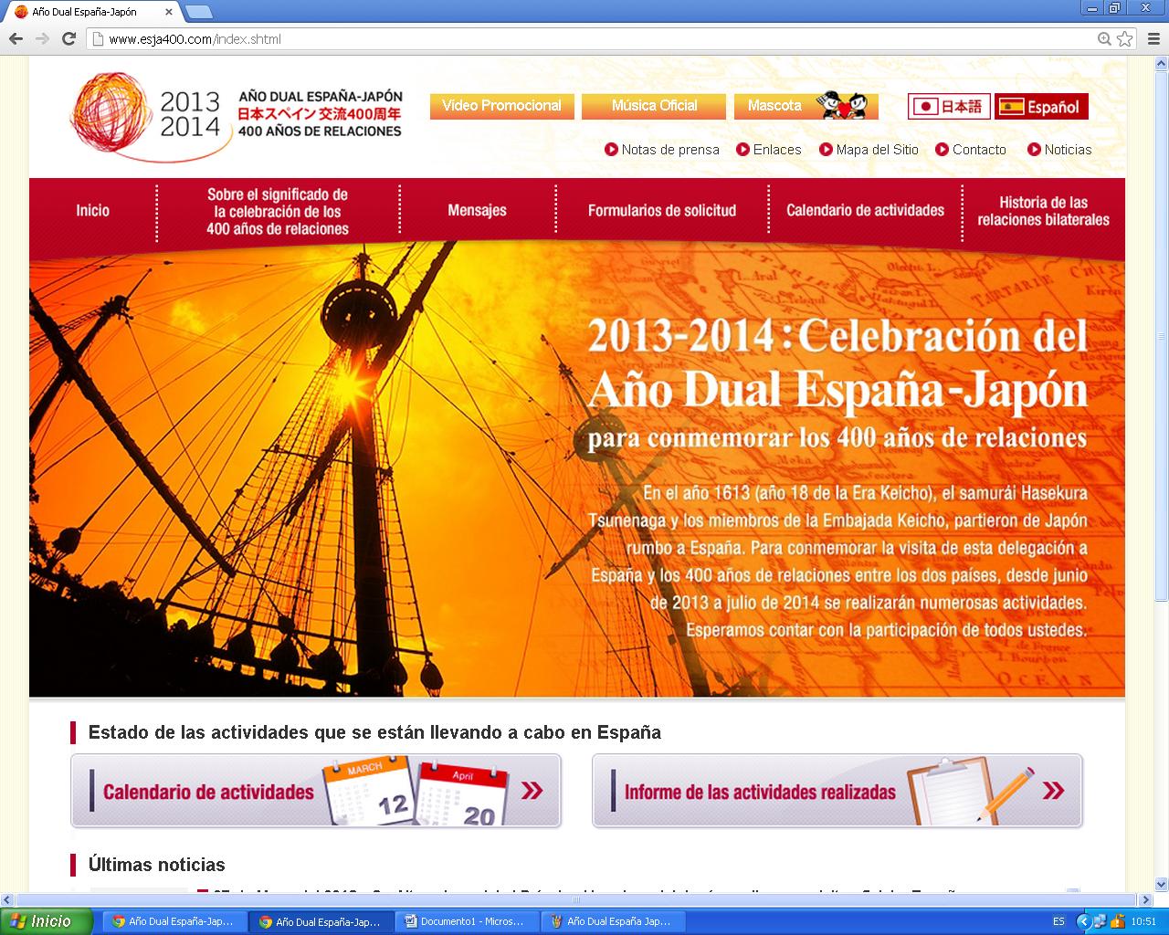Bookmark page using the star icon
This screenshot has width=1169, height=935.
pos(1125,38)
